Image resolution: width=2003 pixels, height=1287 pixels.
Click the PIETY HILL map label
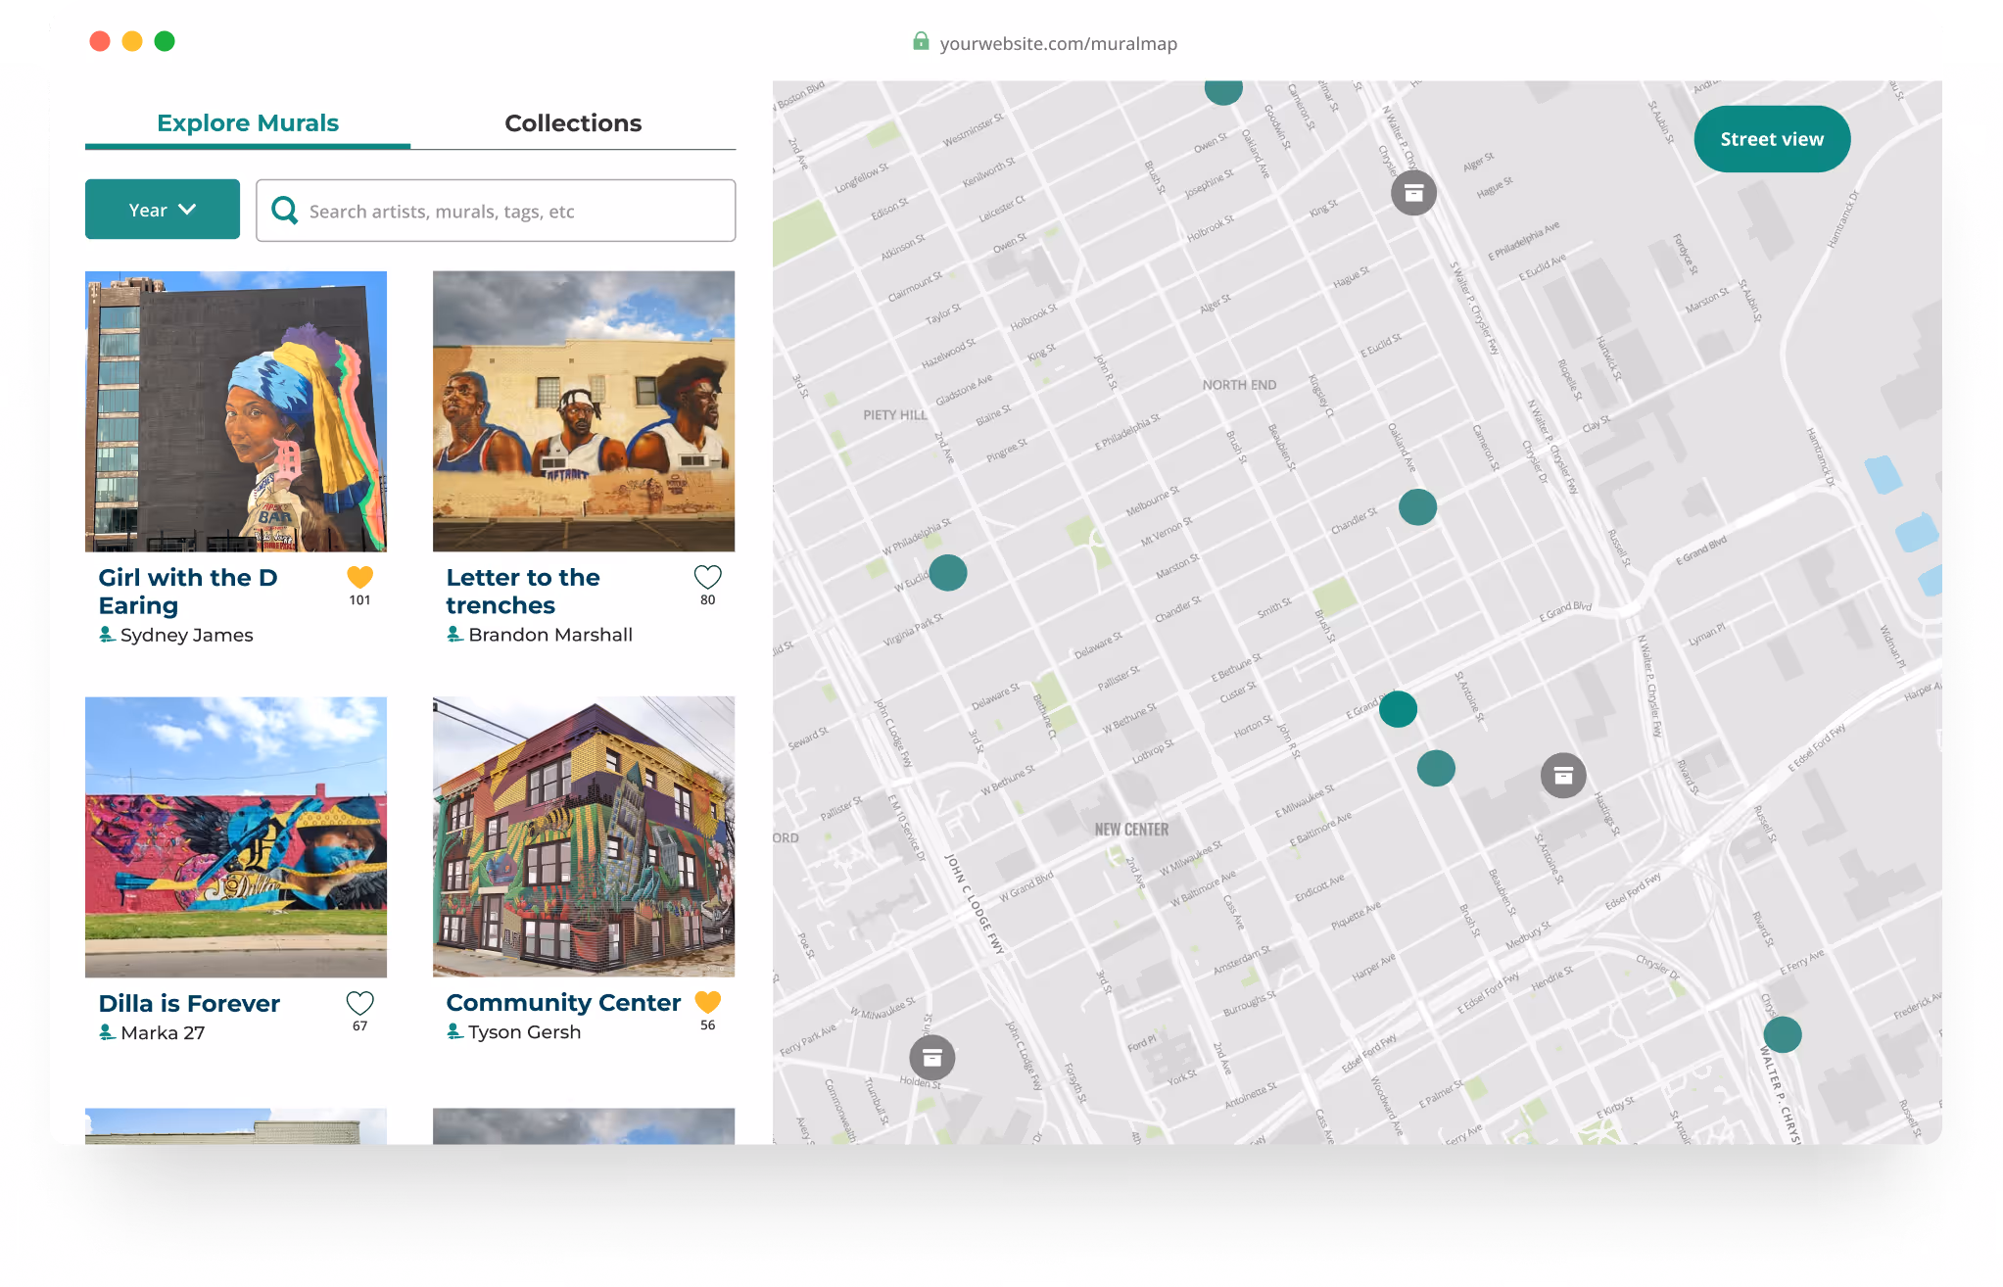(x=894, y=415)
